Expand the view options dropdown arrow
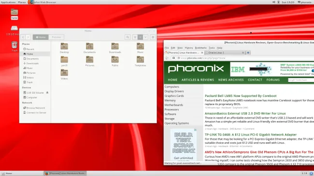Viewport: 314px width, 176px height. [x=145, y=37]
